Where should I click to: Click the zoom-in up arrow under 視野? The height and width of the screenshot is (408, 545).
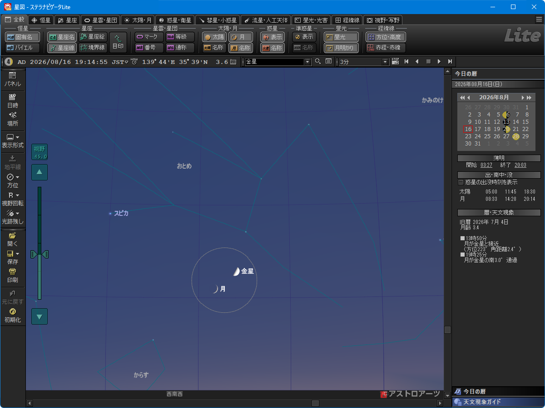40,172
